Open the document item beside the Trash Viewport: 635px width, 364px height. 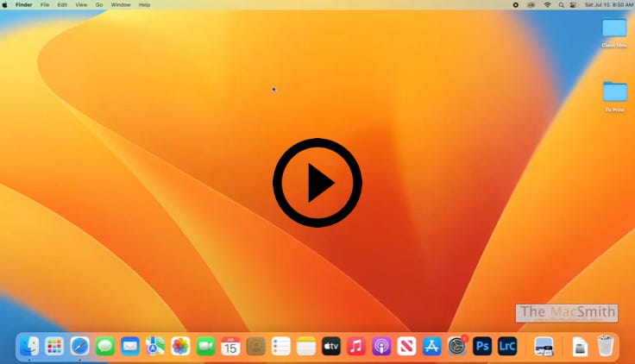point(581,347)
